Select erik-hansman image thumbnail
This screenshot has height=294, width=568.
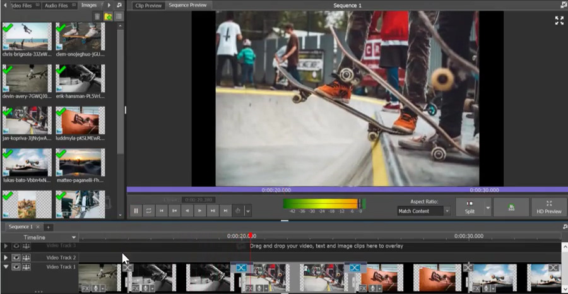(80, 78)
